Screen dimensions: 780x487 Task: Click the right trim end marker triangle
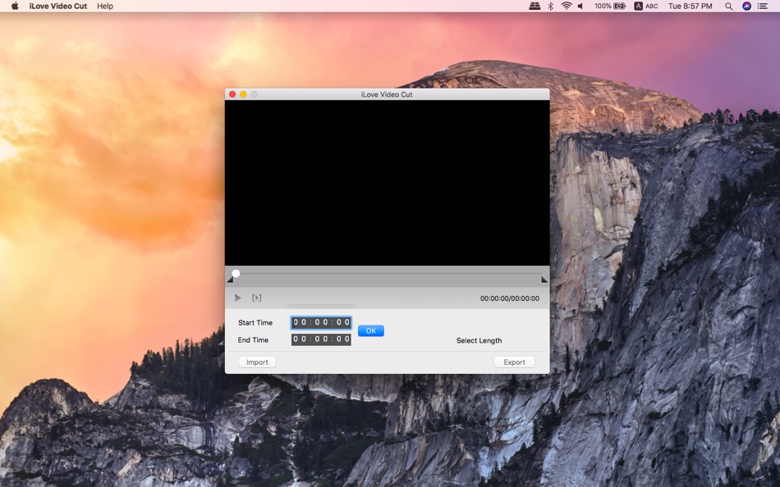544,280
